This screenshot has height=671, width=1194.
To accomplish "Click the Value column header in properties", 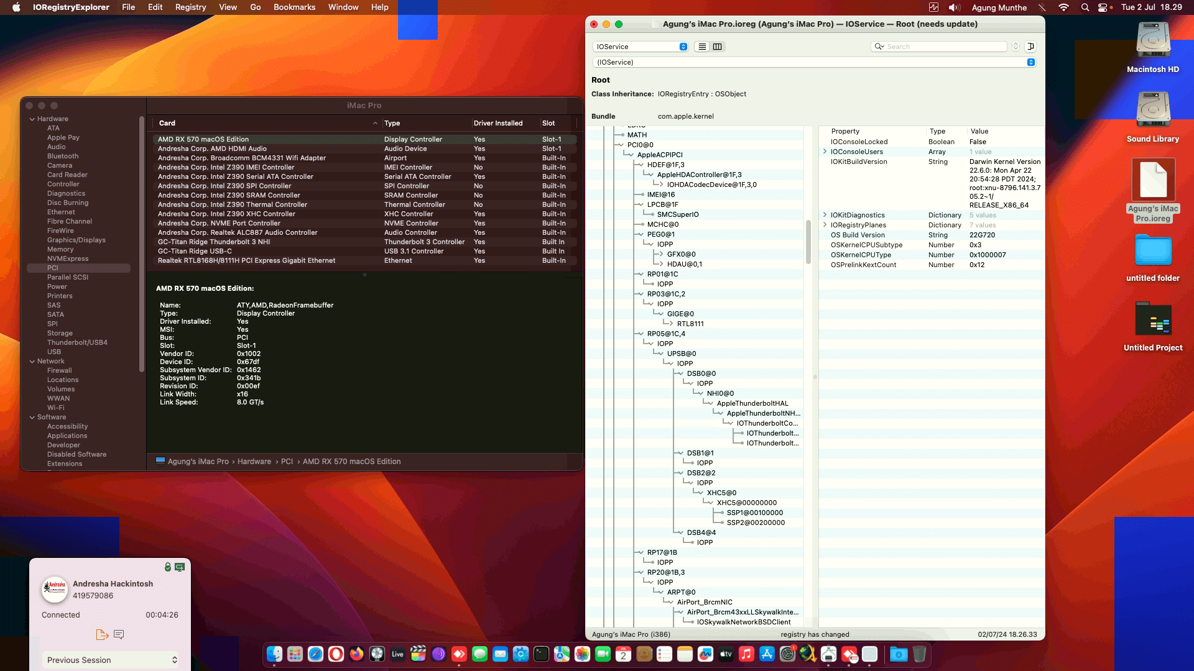I will [x=979, y=131].
